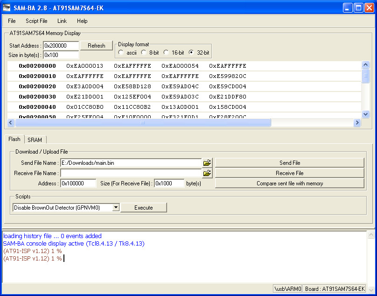Viewport: 377px width, 296px height.
Task: Minimize the SAM-BA window
Action: 347,8
